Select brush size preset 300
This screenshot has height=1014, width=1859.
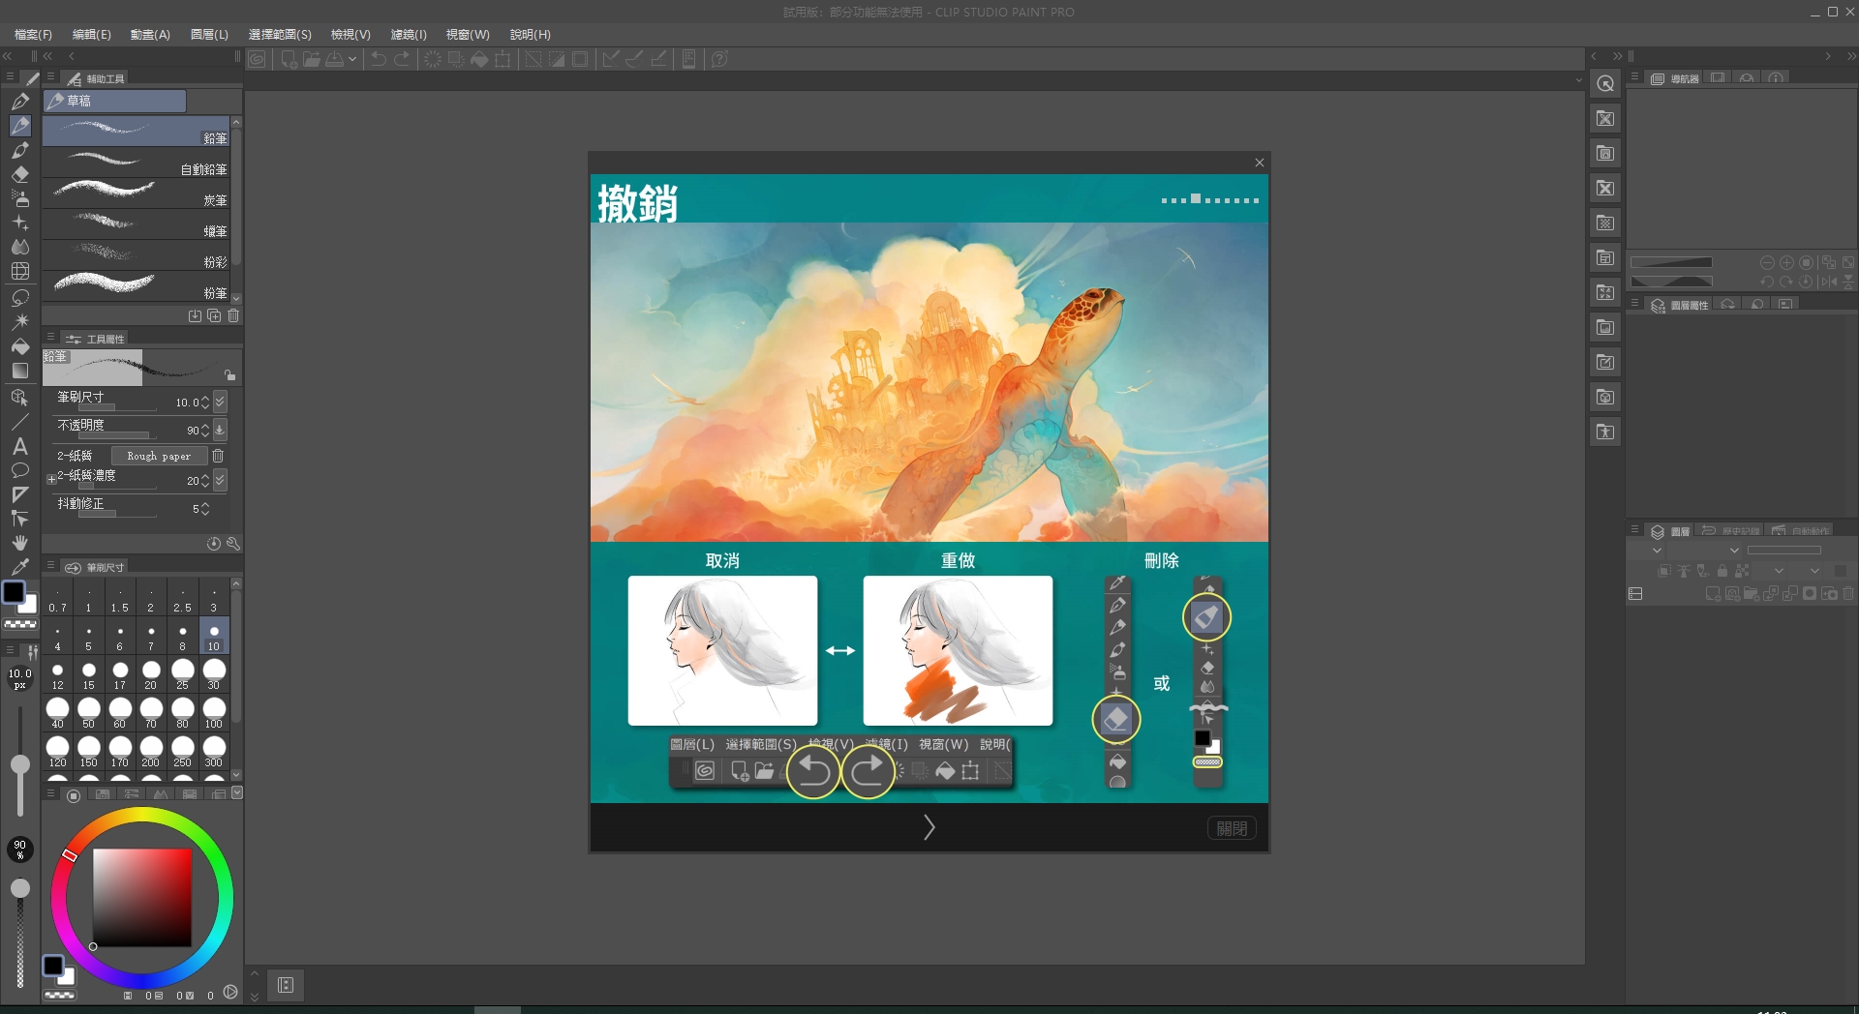(x=214, y=751)
